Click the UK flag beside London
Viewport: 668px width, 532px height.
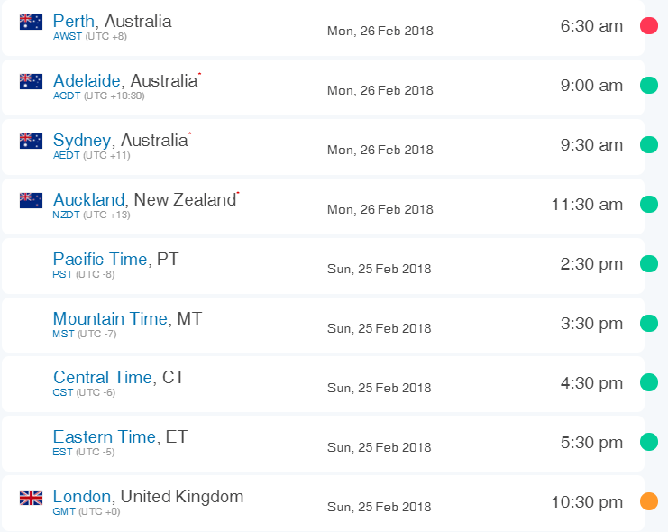click(x=31, y=498)
